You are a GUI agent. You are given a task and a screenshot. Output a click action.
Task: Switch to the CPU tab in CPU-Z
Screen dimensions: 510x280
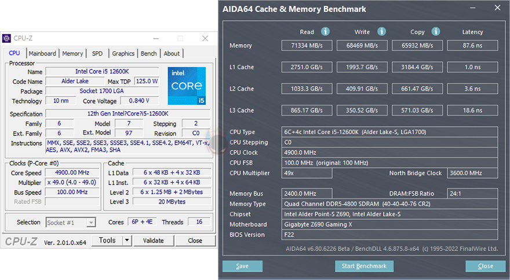point(14,53)
